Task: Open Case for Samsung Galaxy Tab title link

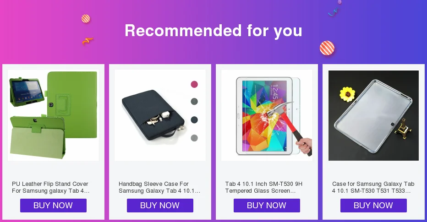Action: click(x=373, y=187)
